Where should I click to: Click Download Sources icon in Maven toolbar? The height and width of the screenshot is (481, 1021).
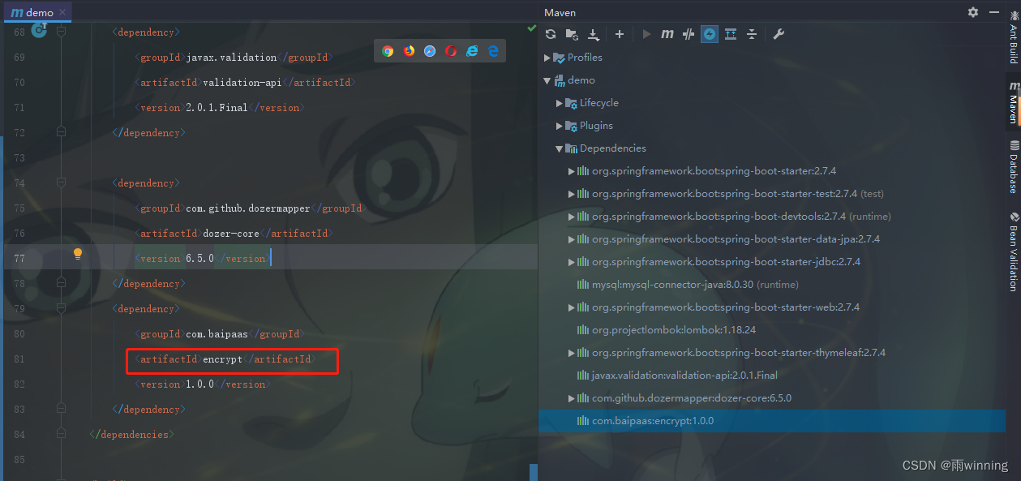594,34
